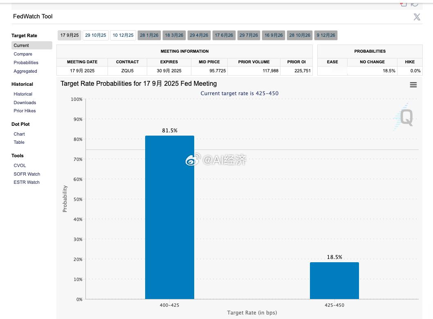Select the 29 4月26 meeting tab
Viewport: 433px width, 319px height.
coord(199,35)
